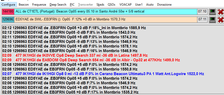Select log line ending 1535,2 Hz
The height and width of the screenshot is (95, 224).
pyautogui.click(x=70, y=92)
